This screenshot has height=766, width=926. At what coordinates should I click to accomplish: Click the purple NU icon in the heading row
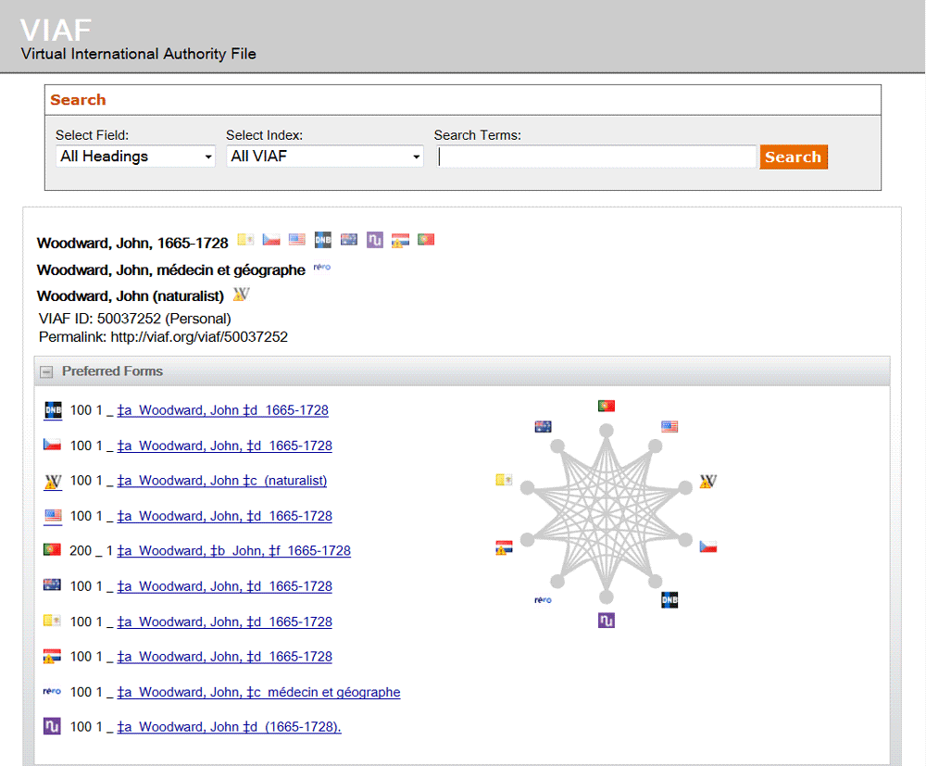[x=375, y=240]
